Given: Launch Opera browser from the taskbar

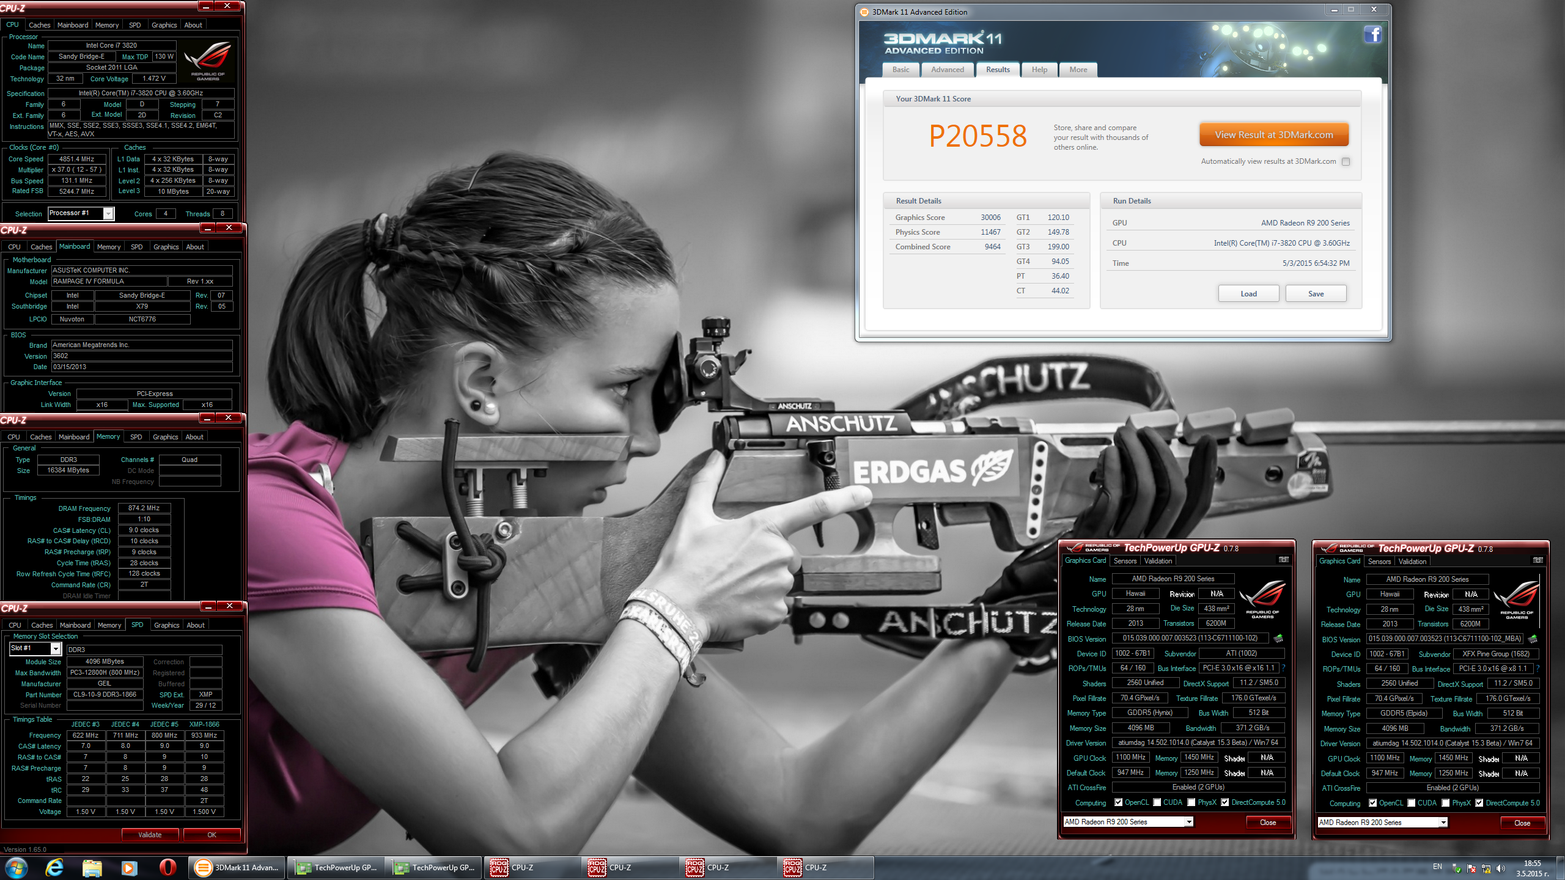Looking at the screenshot, I should 168,868.
